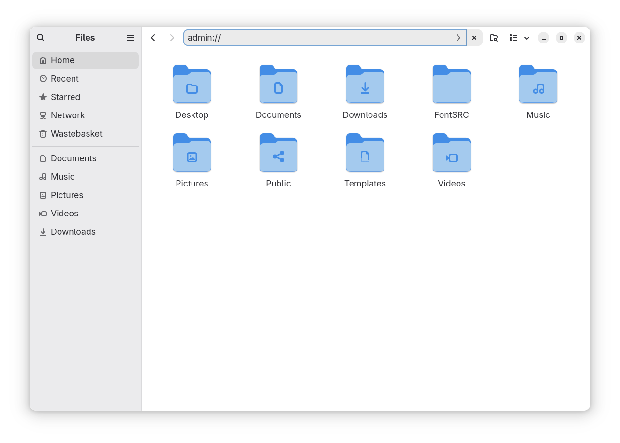The width and height of the screenshot is (620, 443).
Task: Switch to list view with toggle icon
Action: [x=513, y=38]
